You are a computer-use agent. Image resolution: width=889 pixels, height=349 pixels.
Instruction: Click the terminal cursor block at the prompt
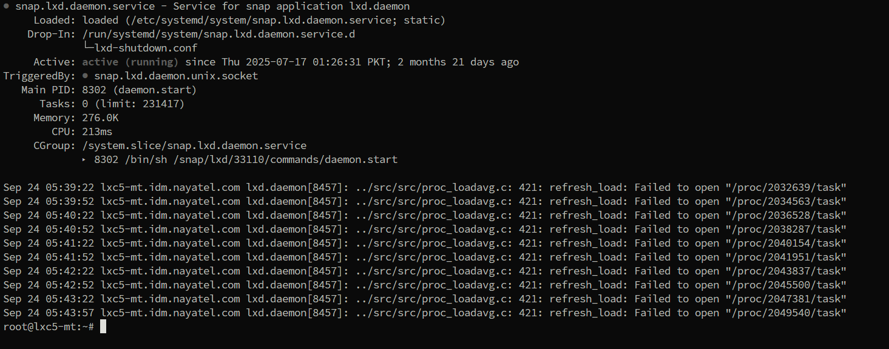coord(103,327)
